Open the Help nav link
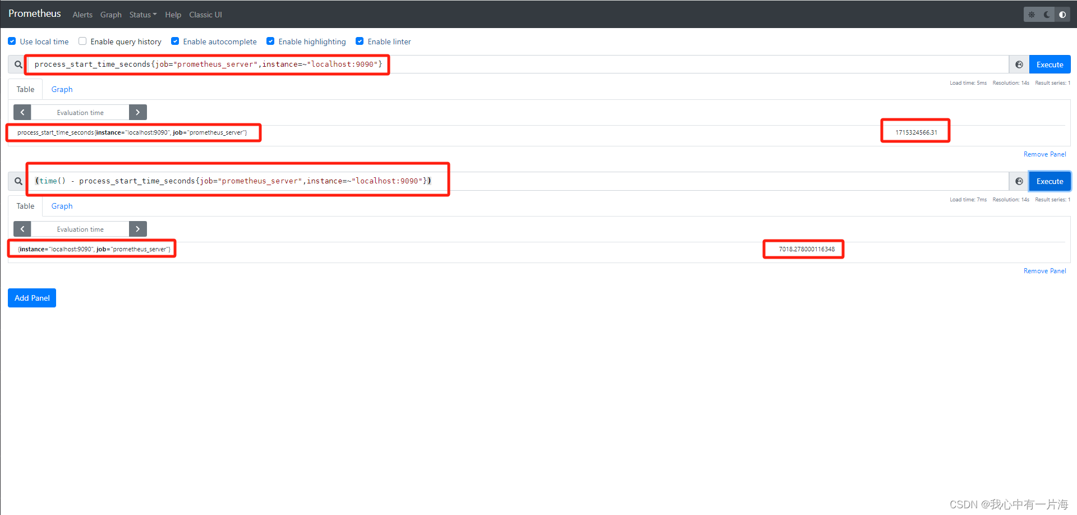1077x515 pixels. coord(173,15)
